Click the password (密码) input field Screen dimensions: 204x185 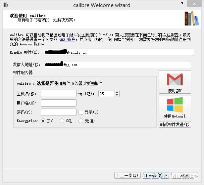[59, 112]
